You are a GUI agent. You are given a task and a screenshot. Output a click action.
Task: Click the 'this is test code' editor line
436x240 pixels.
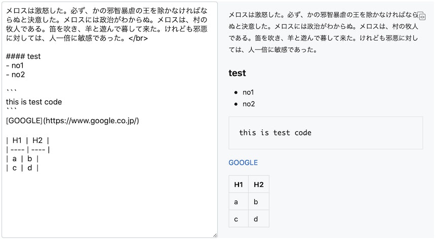(x=34, y=102)
